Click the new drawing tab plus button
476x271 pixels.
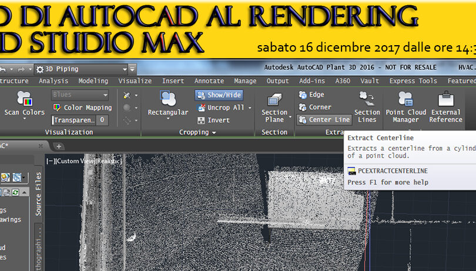(x=59, y=147)
